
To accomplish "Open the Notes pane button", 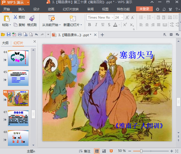I will coord(85,151).
